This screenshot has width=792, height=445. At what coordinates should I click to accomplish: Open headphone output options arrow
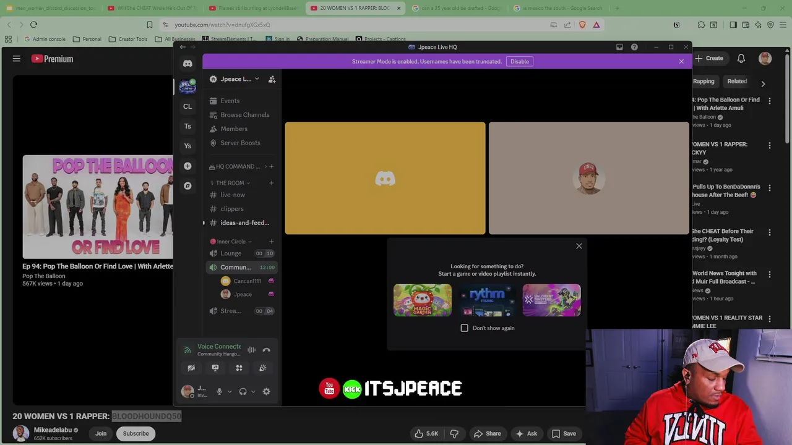click(x=253, y=391)
